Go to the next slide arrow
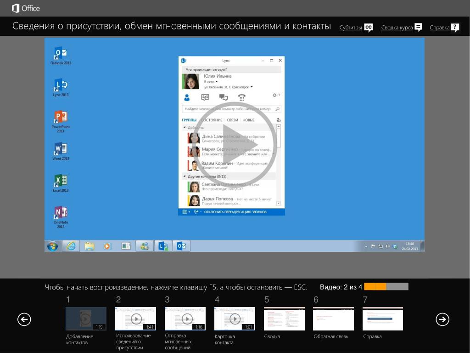This screenshot has width=470, height=353. pyautogui.click(x=442, y=319)
